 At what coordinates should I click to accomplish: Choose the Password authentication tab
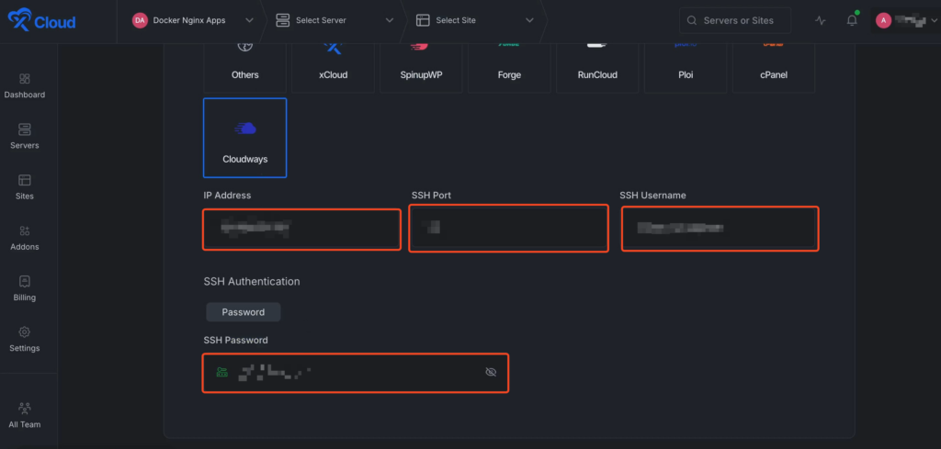tap(244, 312)
